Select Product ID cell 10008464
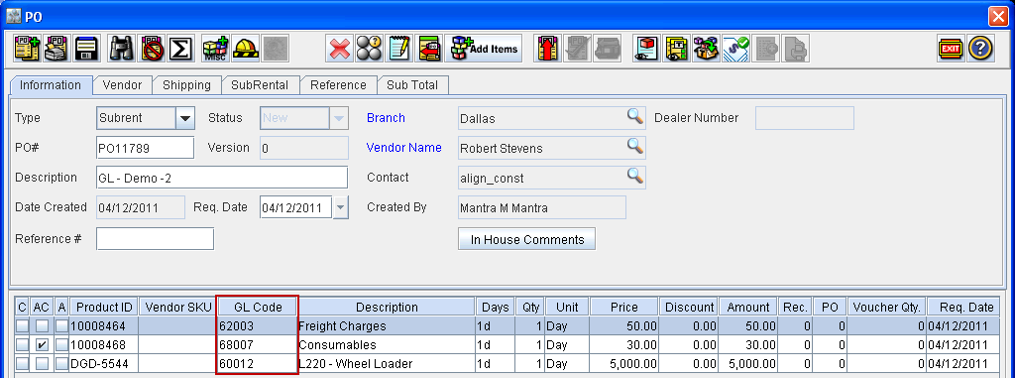The width and height of the screenshot is (1015, 378). (103, 326)
